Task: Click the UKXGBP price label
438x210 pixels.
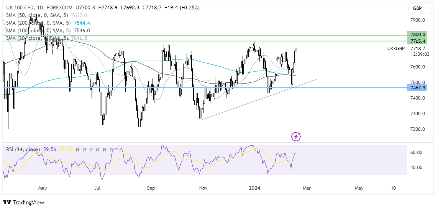Action: [x=396, y=49]
